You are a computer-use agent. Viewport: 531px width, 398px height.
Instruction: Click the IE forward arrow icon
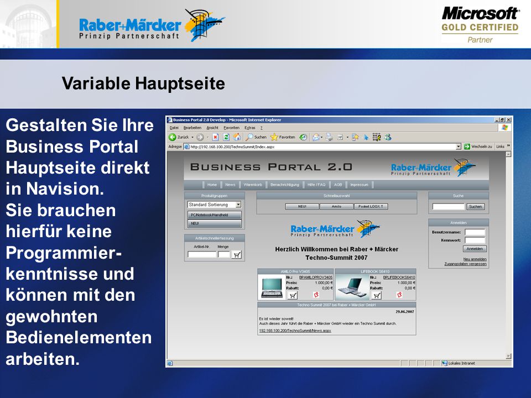[200, 137]
